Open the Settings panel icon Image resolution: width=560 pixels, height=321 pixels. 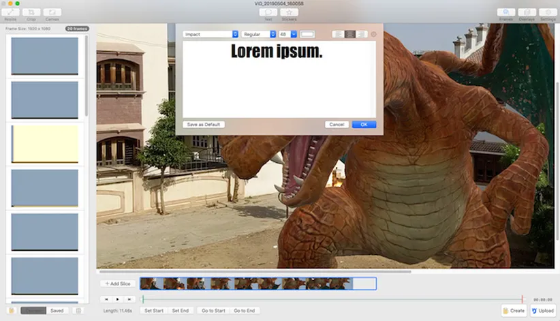click(x=548, y=12)
